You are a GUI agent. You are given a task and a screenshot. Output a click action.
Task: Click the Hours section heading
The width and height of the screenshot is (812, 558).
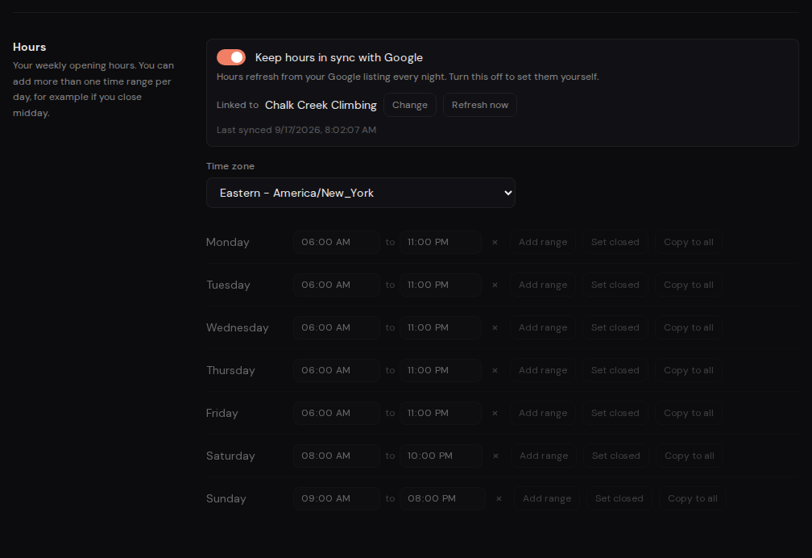pos(30,48)
